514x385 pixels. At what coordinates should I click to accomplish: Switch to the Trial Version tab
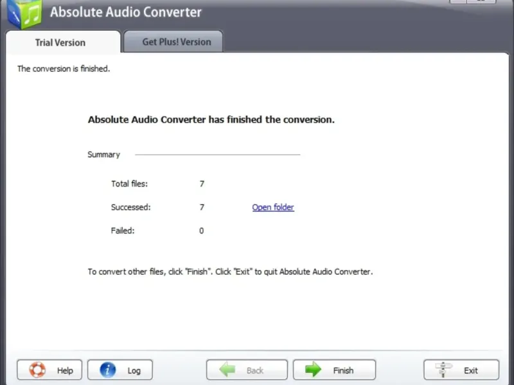[63, 42]
